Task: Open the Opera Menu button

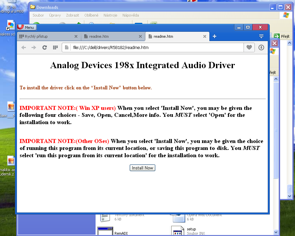Action: pyautogui.click(x=27, y=27)
